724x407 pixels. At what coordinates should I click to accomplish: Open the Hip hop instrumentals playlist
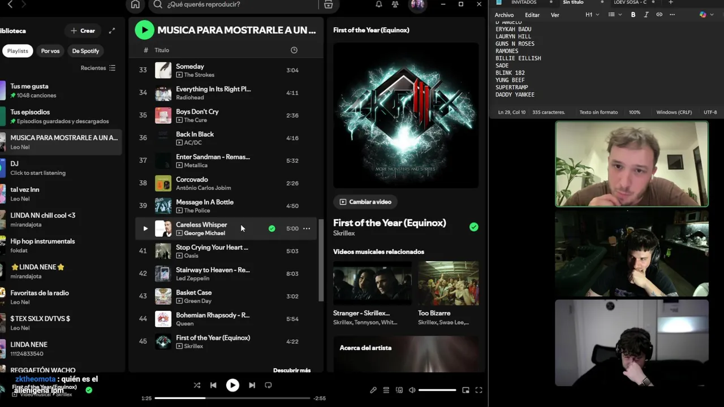click(61, 245)
